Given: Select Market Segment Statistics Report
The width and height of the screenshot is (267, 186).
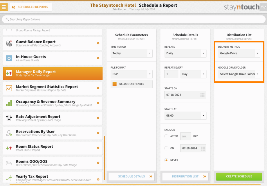Looking at the screenshot, I should coord(53,88).
